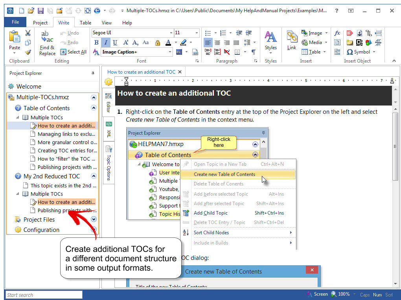Collapse the Table of Contents section
Image resolution: width=401 pixels, height=300 pixels.
[x=94, y=108]
